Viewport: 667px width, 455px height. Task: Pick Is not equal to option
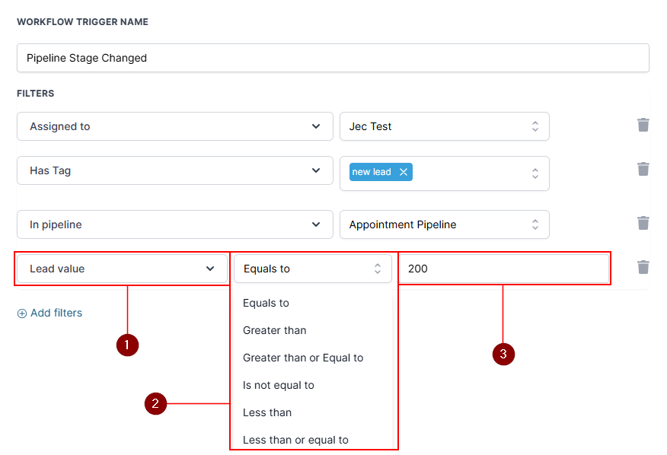coord(279,385)
